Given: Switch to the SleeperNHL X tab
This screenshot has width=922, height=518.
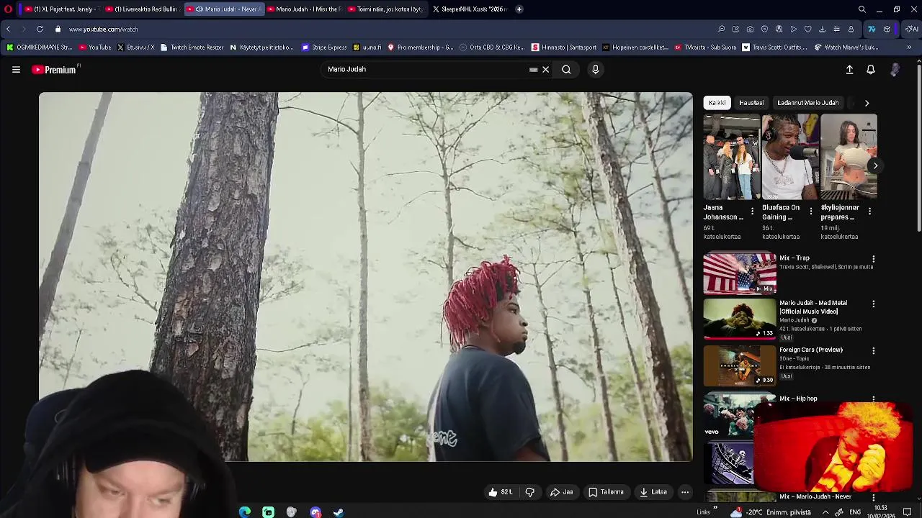Looking at the screenshot, I should coord(470,9).
